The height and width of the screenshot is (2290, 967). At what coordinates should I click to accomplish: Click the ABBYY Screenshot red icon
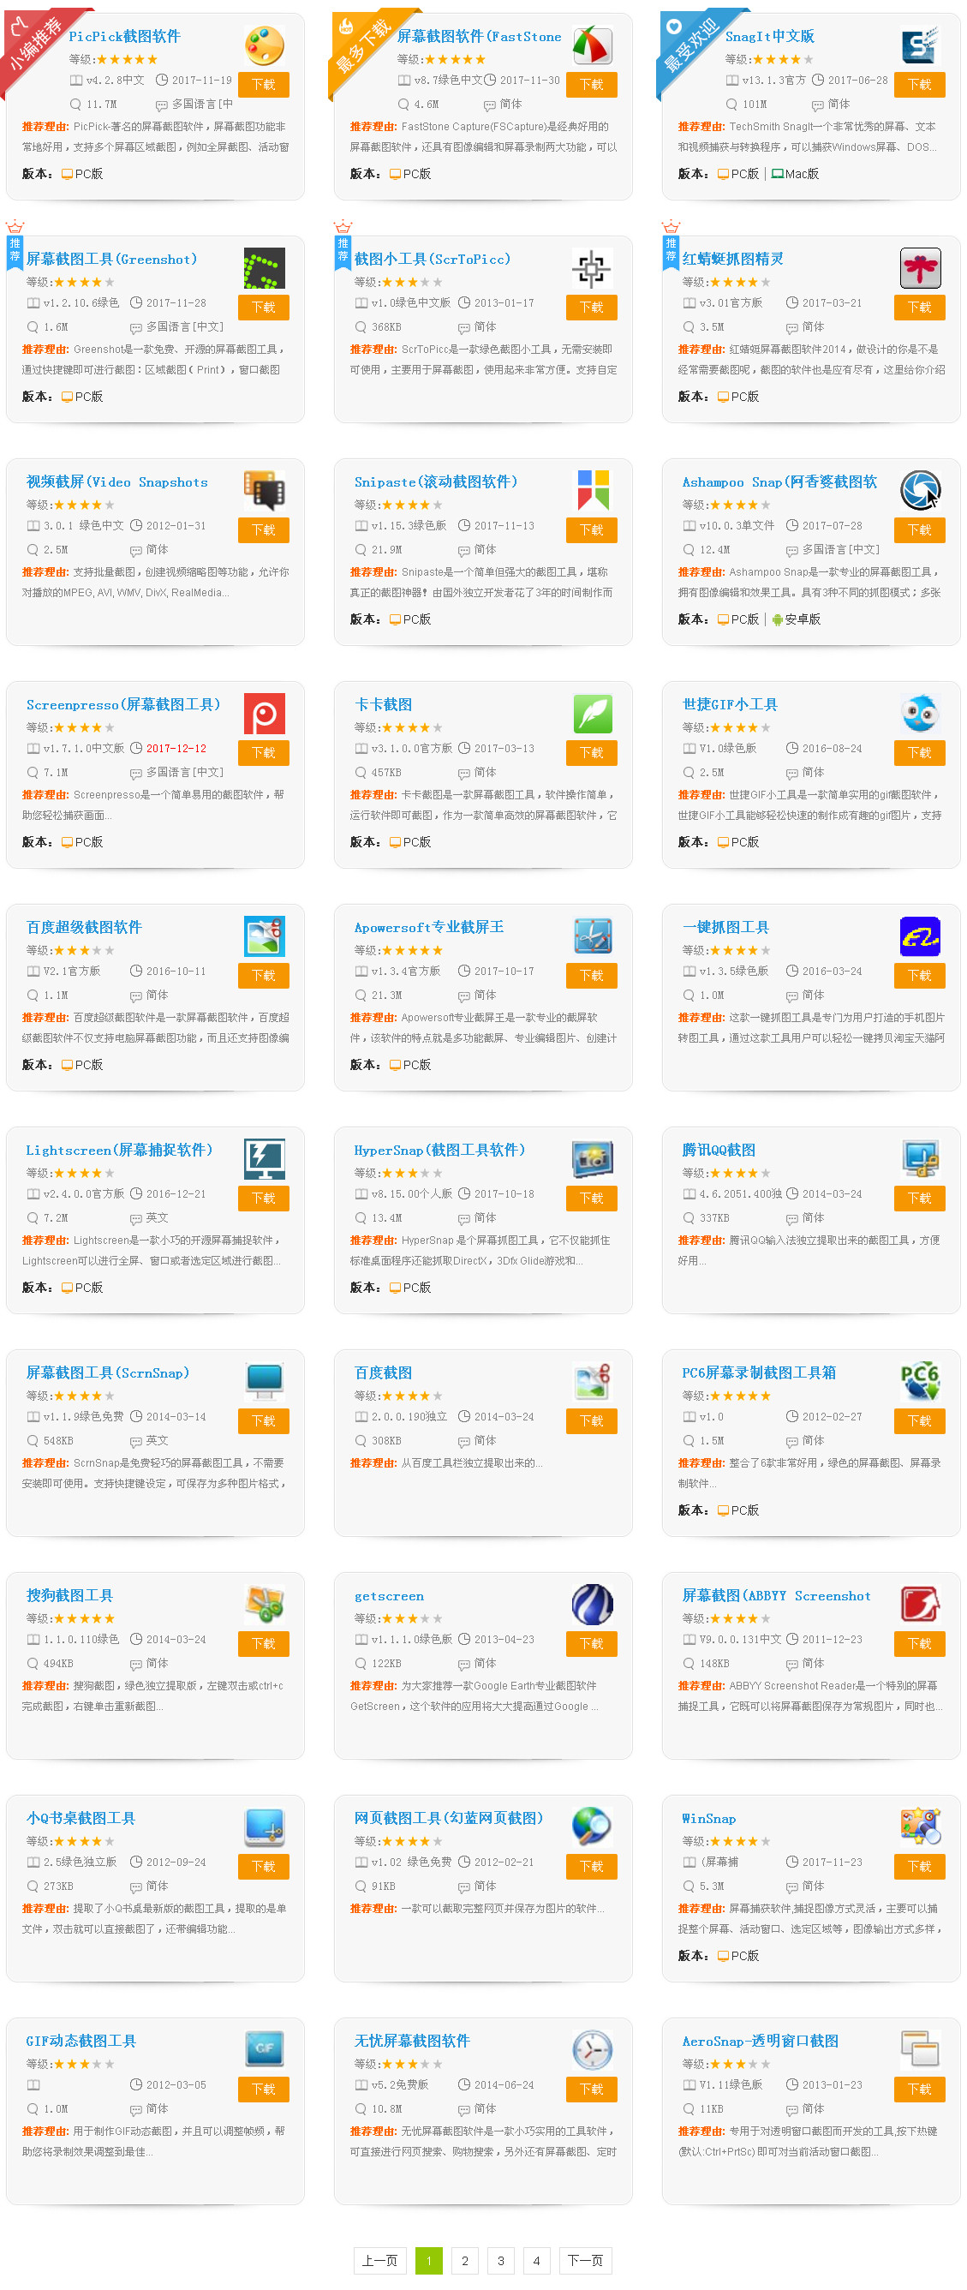(920, 1605)
